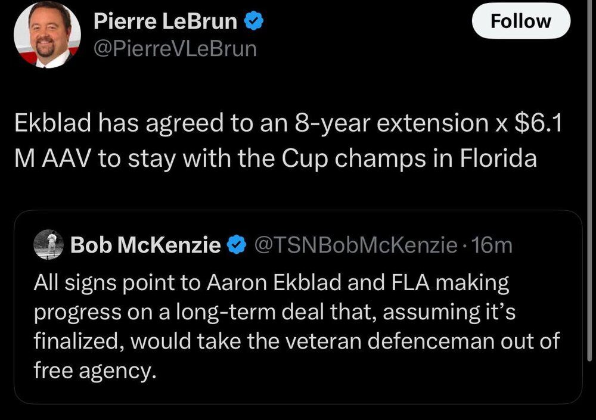Click the @TSNBobMcKenzie handle

[356, 245]
